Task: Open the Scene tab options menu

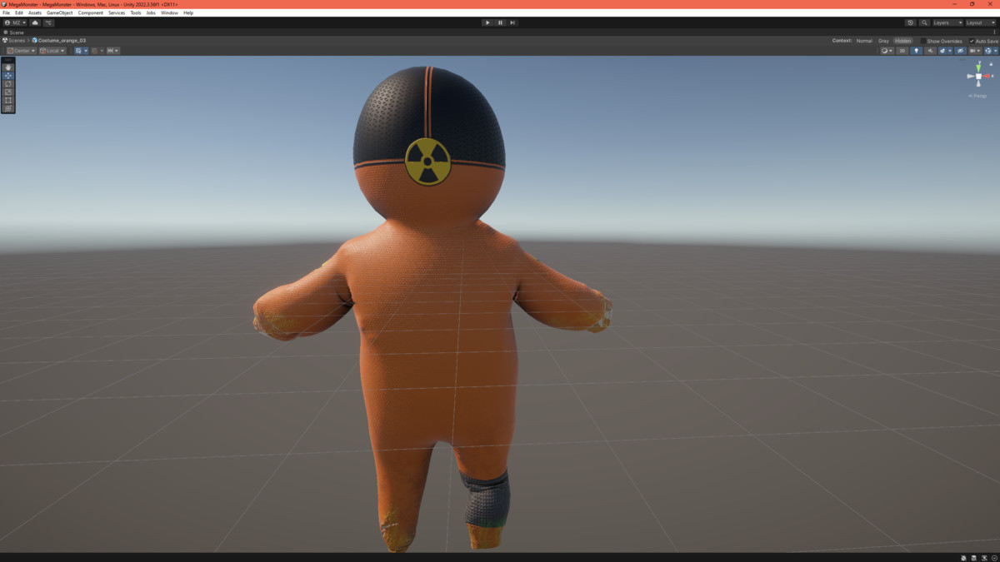Action: tap(994, 32)
